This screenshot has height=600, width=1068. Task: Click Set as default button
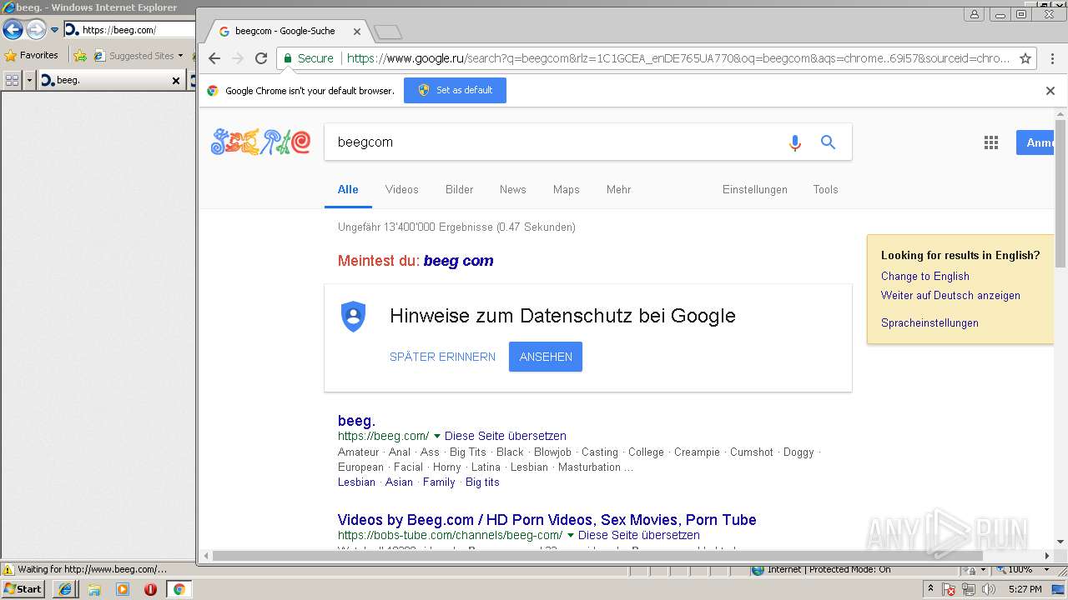tap(455, 90)
